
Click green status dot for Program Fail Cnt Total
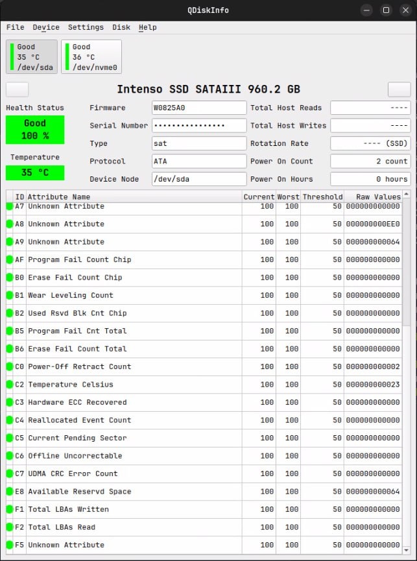(10, 331)
